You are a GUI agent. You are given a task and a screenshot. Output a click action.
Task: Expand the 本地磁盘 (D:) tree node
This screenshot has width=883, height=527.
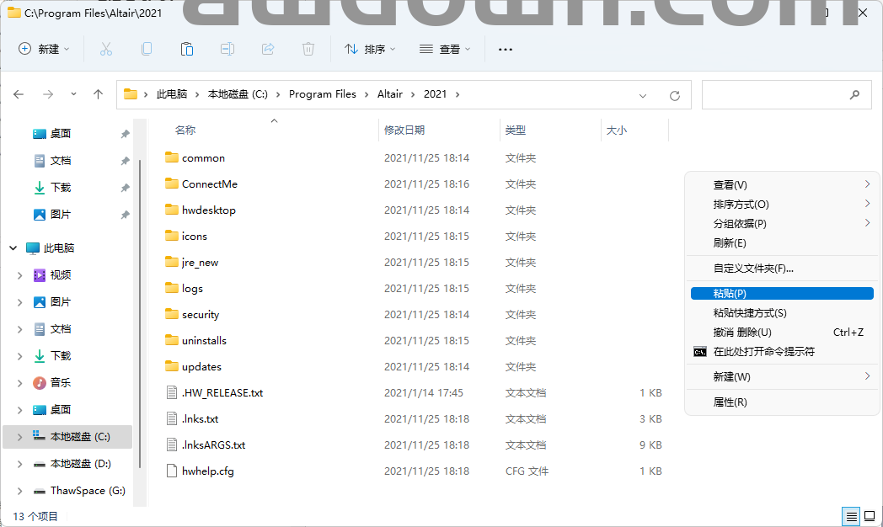point(20,464)
